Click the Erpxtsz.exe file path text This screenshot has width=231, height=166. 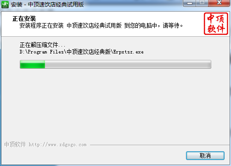129,52
